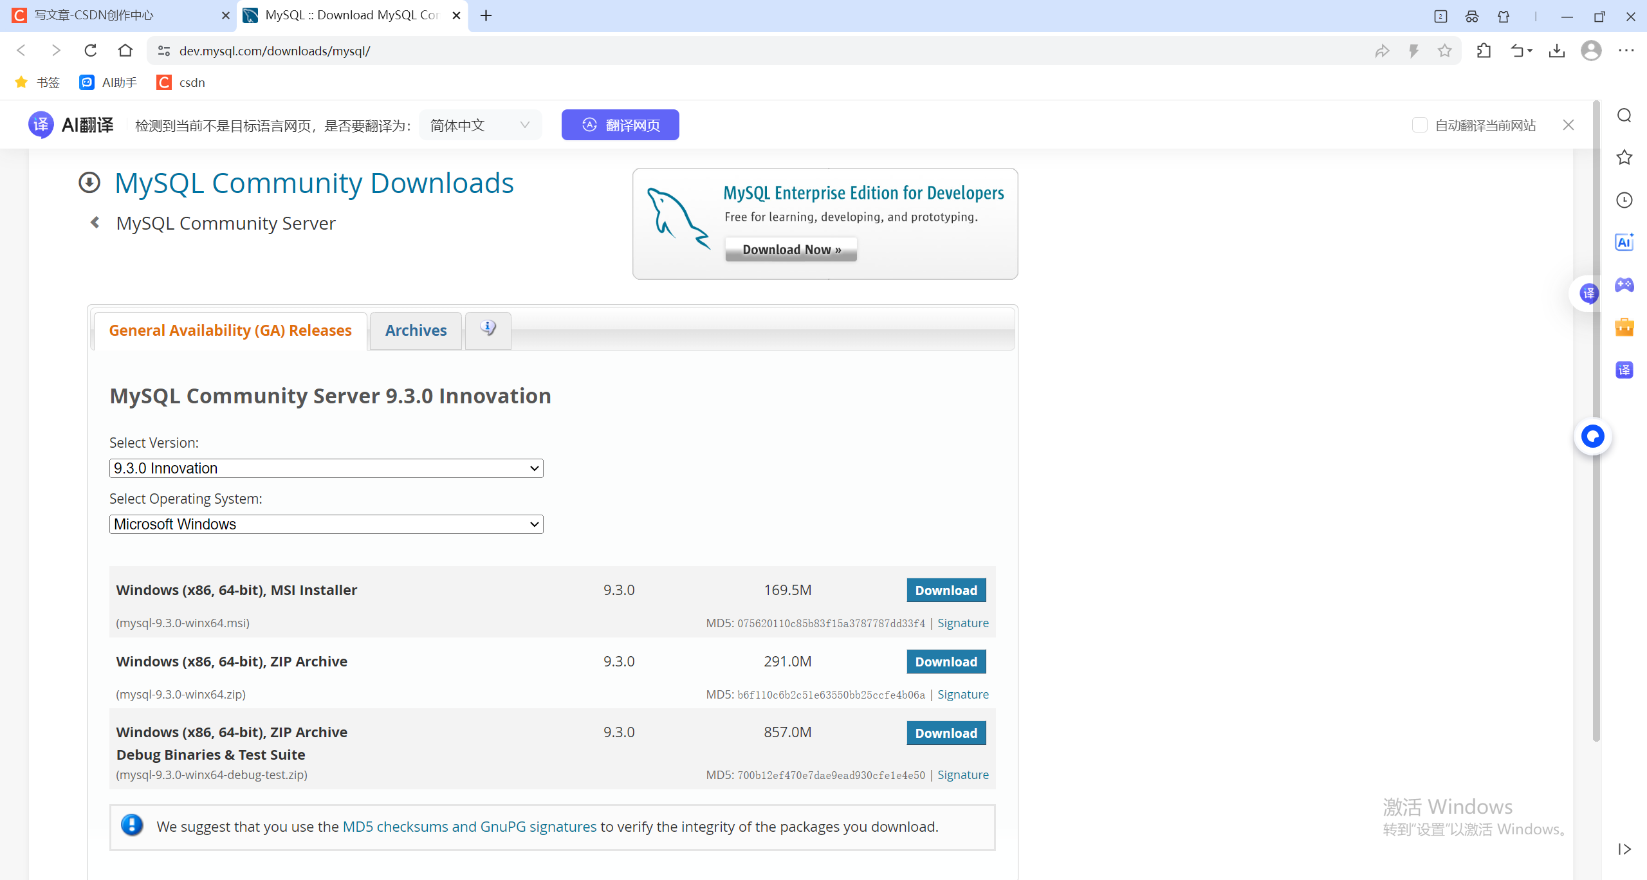Open Signature link for mysql-9.3.0-winx64.zip
This screenshot has height=880, width=1647.
pos(962,694)
